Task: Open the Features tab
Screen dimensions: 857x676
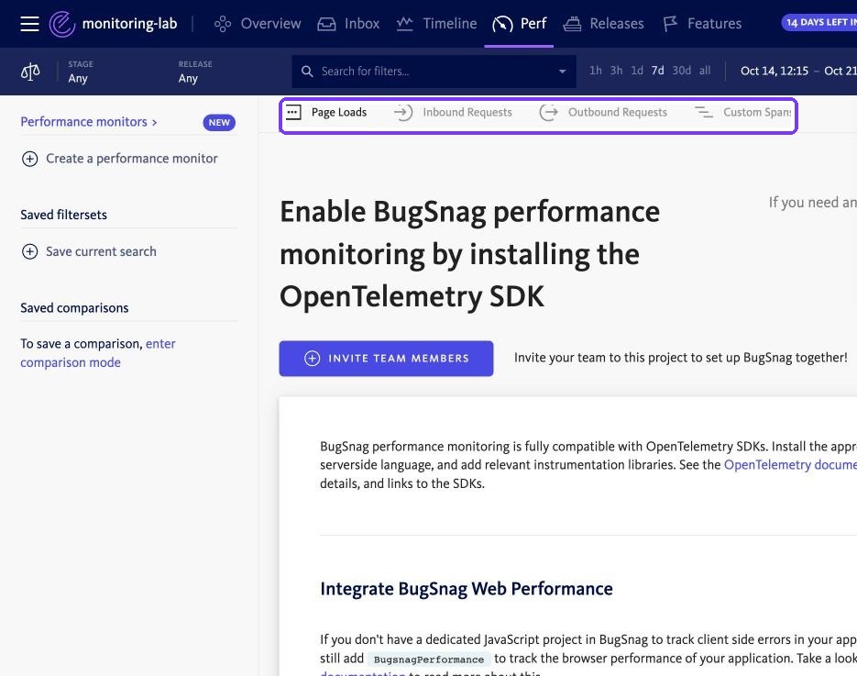Action: [x=714, y=24]
